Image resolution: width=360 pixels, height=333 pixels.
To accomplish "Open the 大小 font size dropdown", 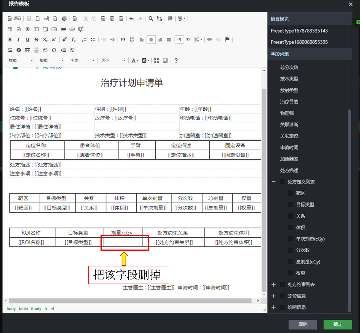I will (113, 60).
